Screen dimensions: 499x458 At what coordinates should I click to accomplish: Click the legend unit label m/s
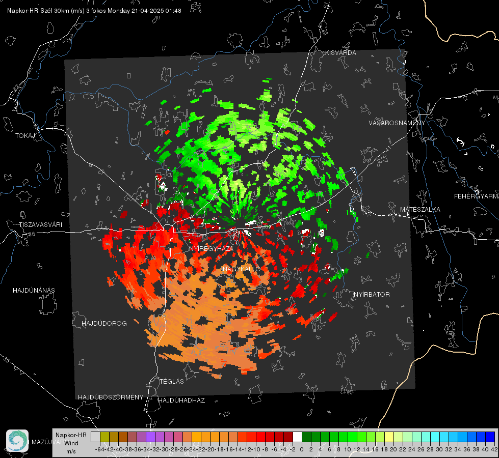point(71,451)
